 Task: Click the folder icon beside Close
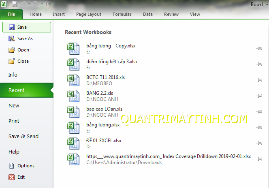(12, 61)
